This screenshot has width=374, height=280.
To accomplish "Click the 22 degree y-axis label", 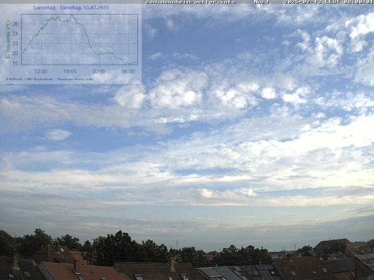I will [15, 43].
